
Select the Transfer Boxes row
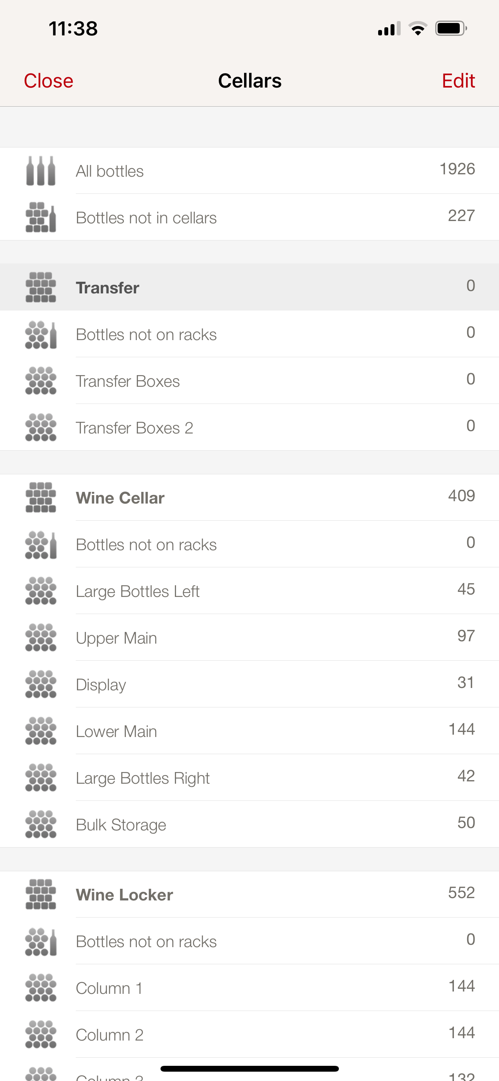pos(128,381)
